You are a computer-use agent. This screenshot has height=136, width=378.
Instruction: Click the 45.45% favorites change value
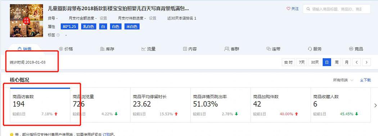[347, 114]
